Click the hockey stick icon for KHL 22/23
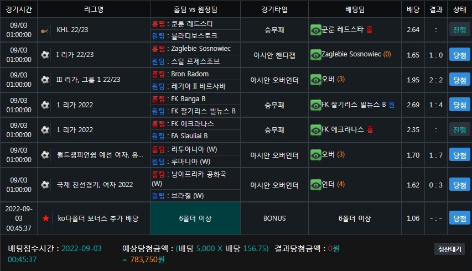Viewport: 472px width, 271px height. (45, 30)
